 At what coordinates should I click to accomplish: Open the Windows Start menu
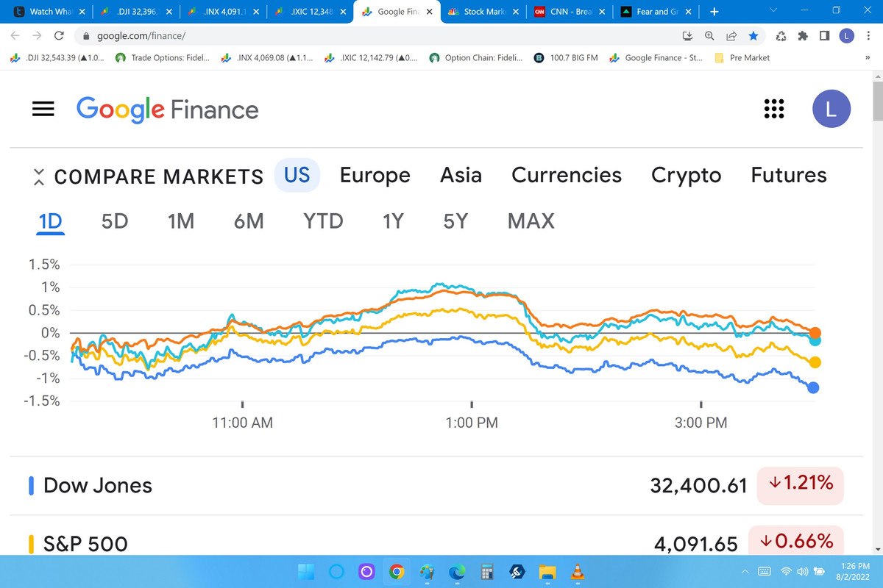pos(305,571)
